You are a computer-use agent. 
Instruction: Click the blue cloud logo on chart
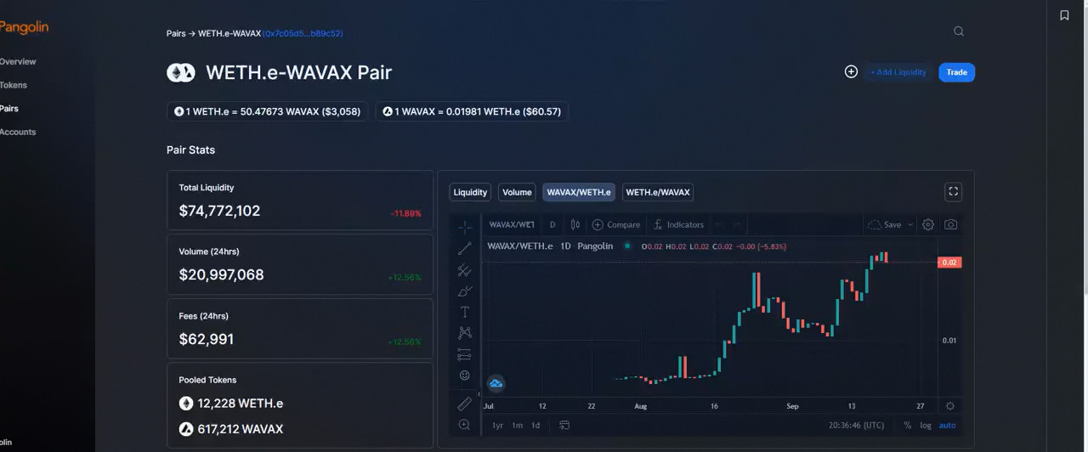point(496,384)
